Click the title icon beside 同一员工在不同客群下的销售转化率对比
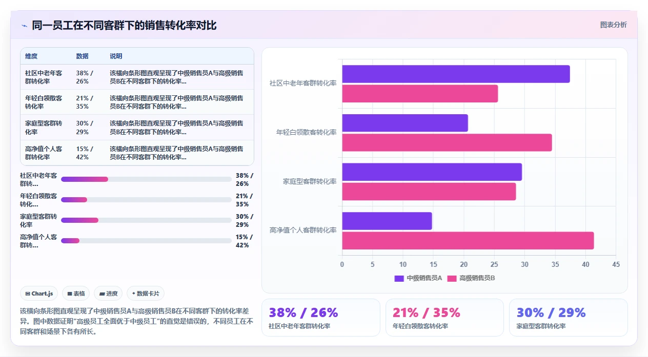 click(x=24, y=25)
